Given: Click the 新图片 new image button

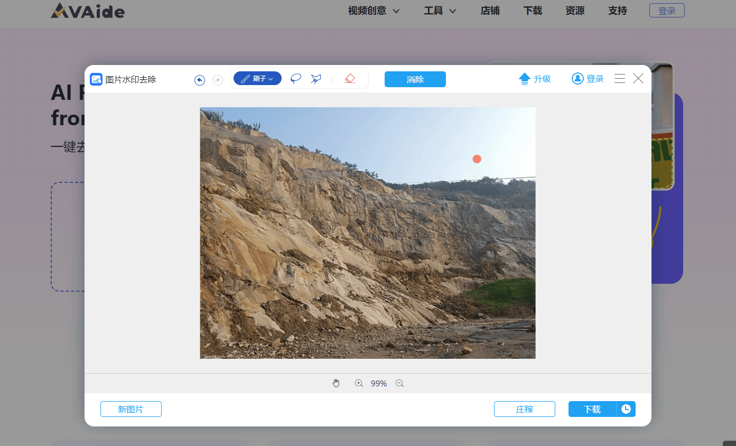Looking at the screenshot, I should coord(131,408).
